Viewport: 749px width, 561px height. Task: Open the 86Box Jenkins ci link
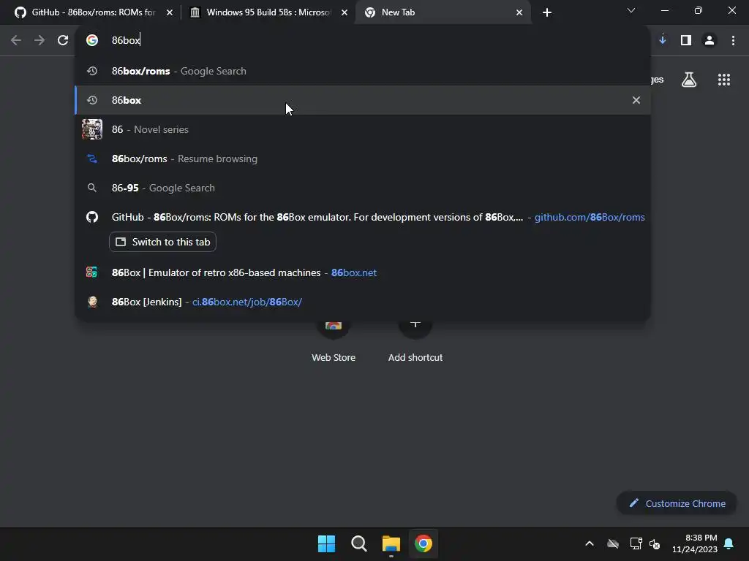point(247,302)
